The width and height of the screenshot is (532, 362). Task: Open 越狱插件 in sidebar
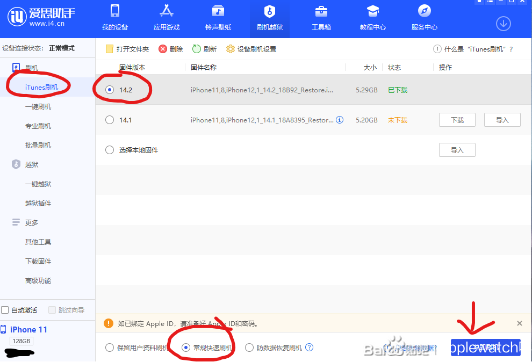pyautogui.click(x=38, y=204)
